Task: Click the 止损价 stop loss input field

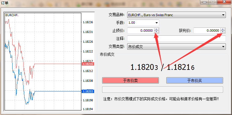Action: point(141,31)
